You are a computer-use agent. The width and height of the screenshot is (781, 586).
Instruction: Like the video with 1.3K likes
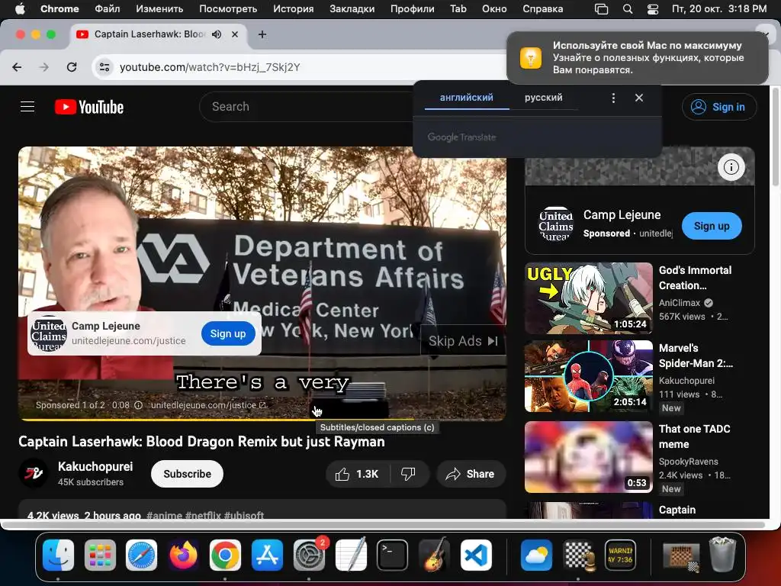(x=357, y=474)
